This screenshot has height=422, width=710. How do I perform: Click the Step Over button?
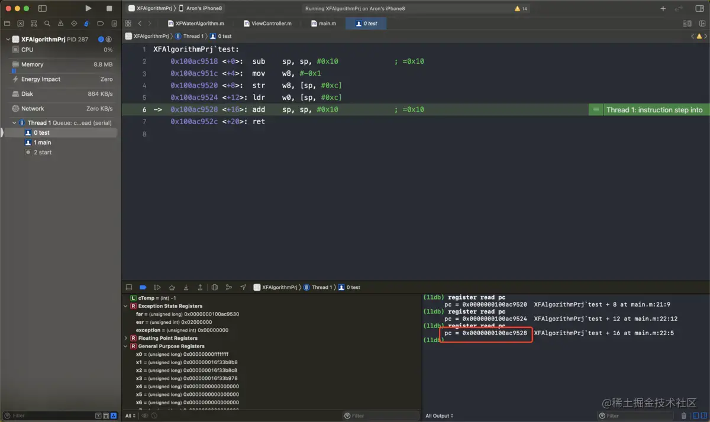tap(172, 287)
